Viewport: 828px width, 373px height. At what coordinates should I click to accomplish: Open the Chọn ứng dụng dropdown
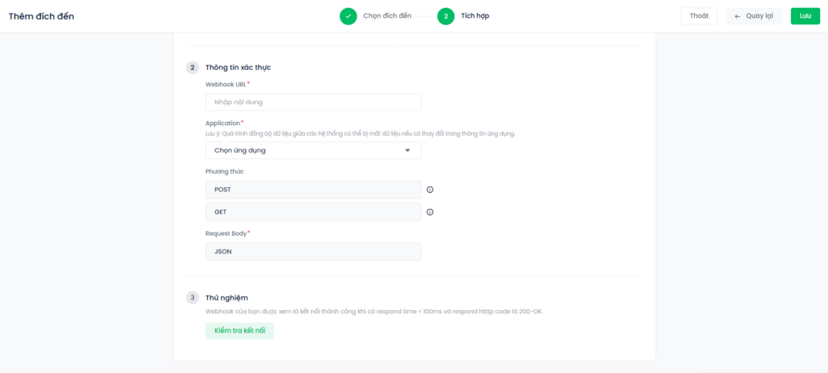click(313, 150)
